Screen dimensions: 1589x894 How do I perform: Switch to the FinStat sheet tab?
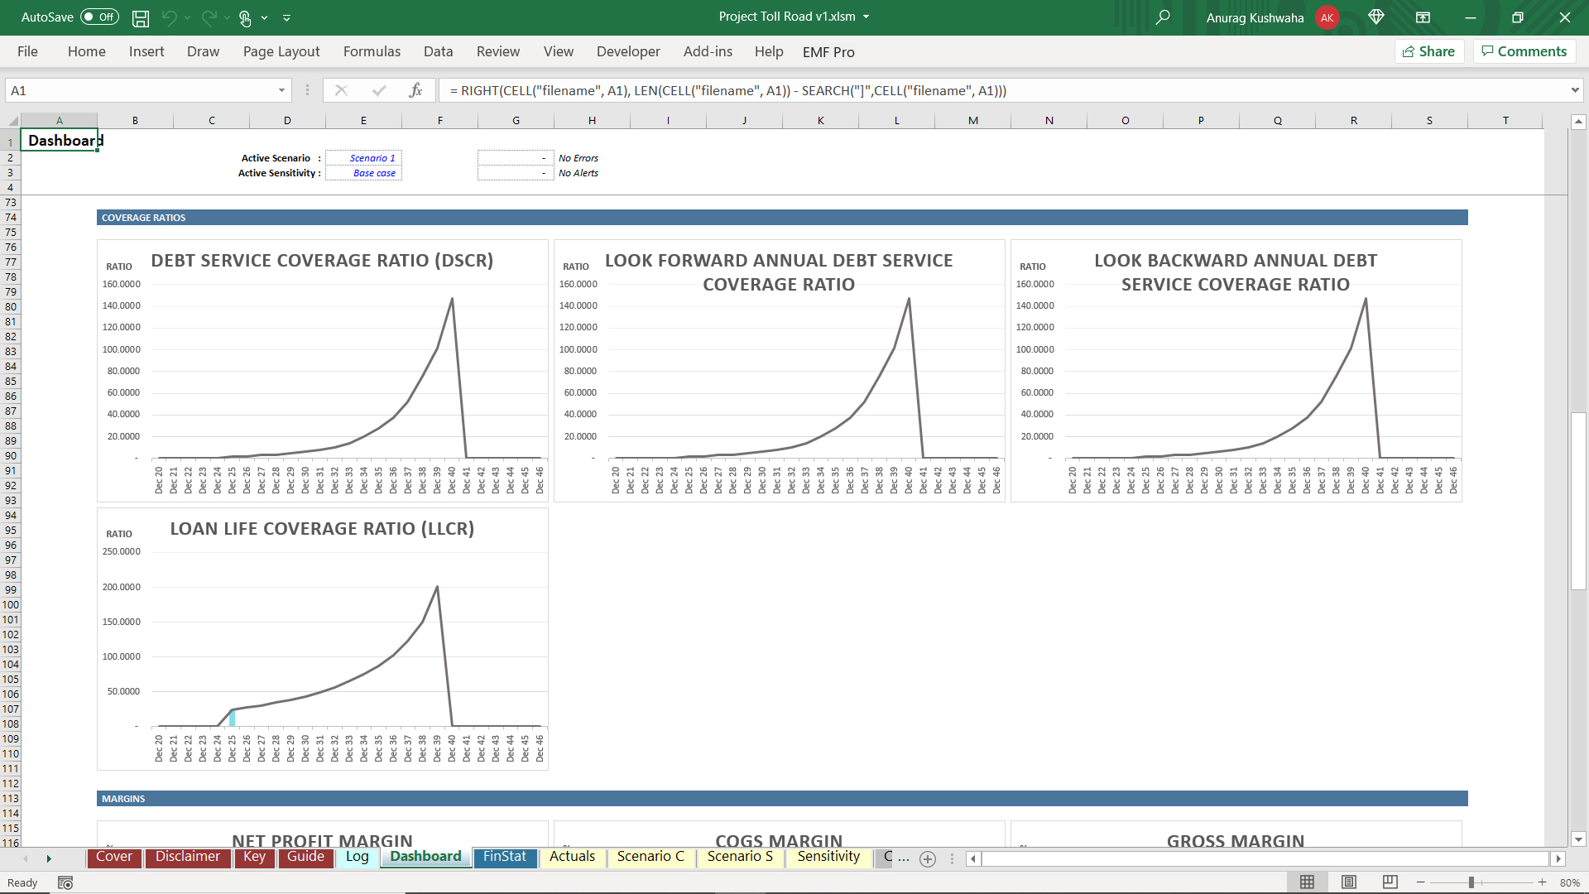504,857
